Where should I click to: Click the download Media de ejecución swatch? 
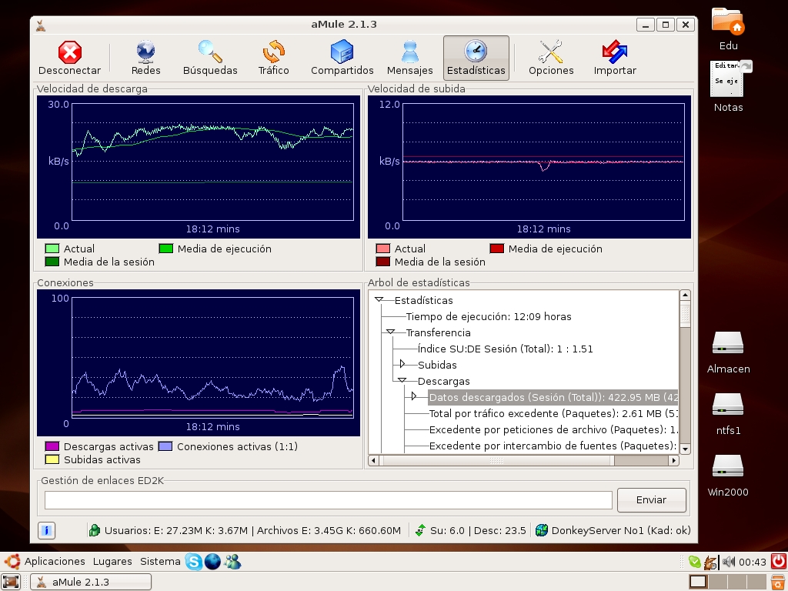point(166,249)
